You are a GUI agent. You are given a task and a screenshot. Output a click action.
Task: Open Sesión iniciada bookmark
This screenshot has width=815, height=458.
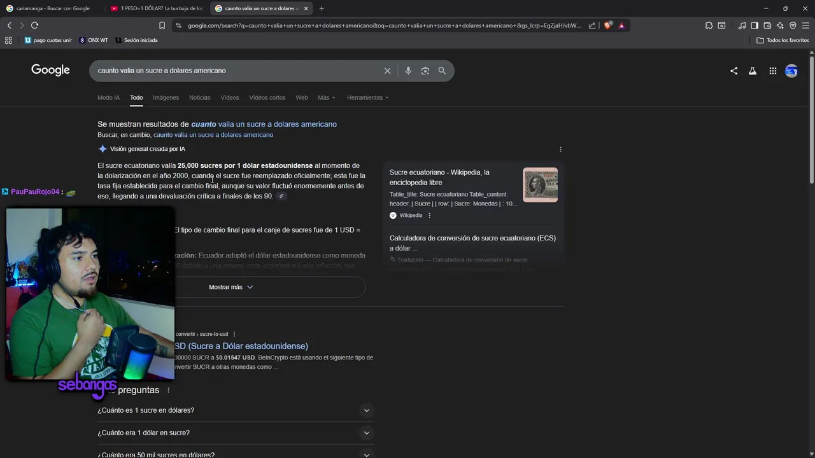pyautogui.click(x=136, y=40)
